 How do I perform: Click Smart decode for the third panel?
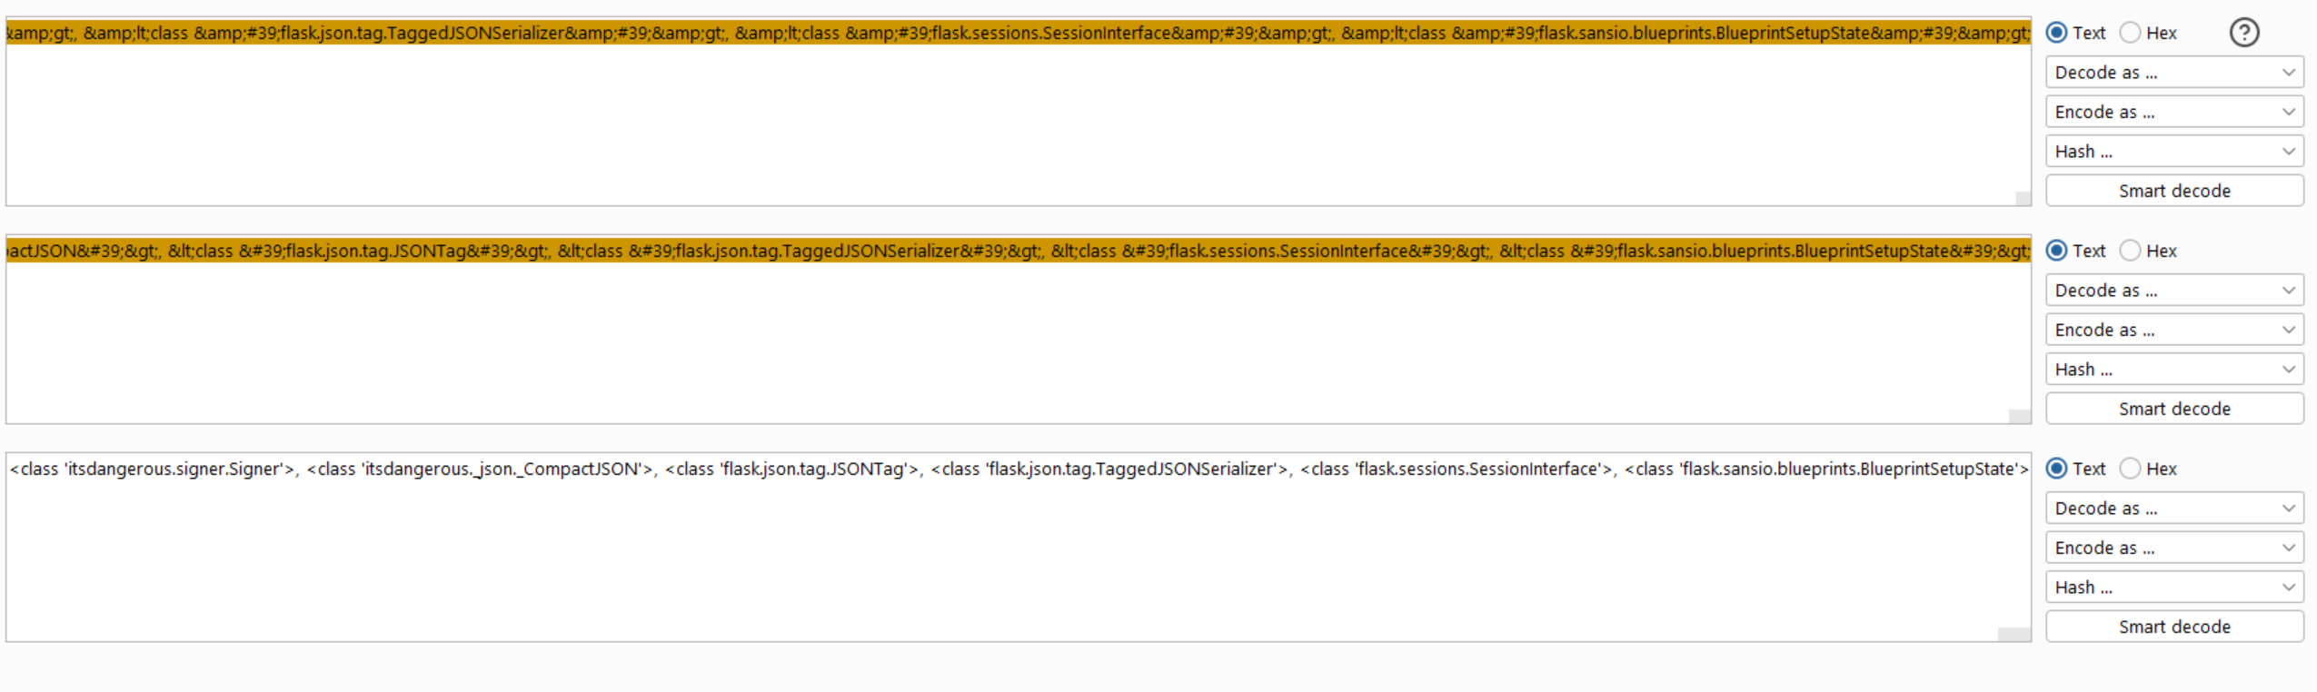pyautogui.click(x=2174, y=627)
